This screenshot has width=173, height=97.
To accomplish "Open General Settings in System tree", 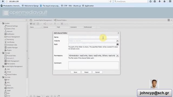I will click(x=11, y=26).
